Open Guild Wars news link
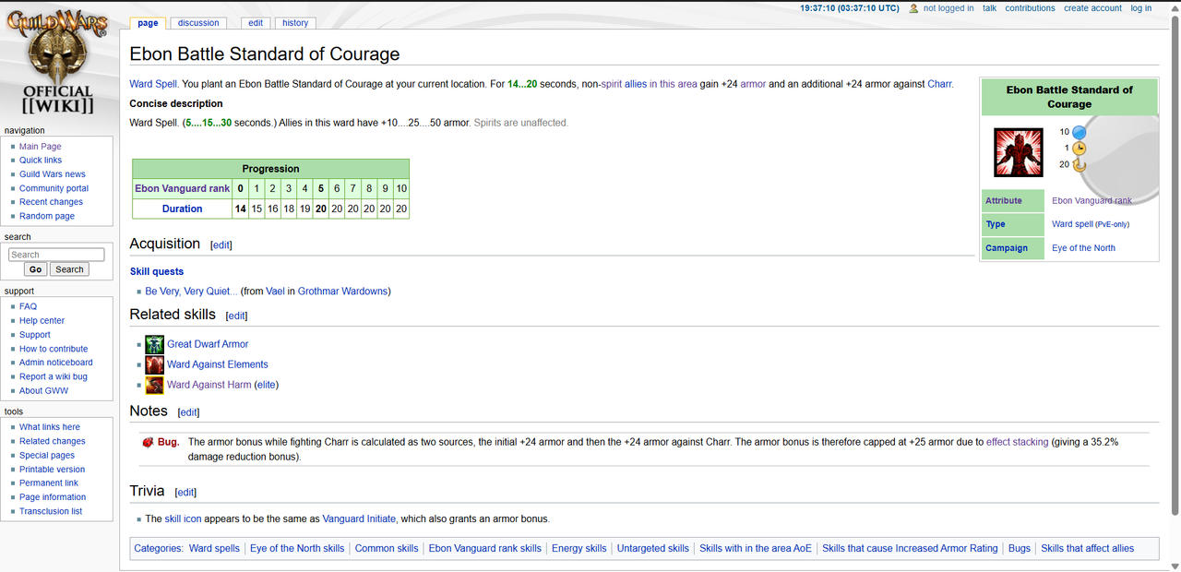Screen dimensions: 1181x572 (x=53, y=174)
